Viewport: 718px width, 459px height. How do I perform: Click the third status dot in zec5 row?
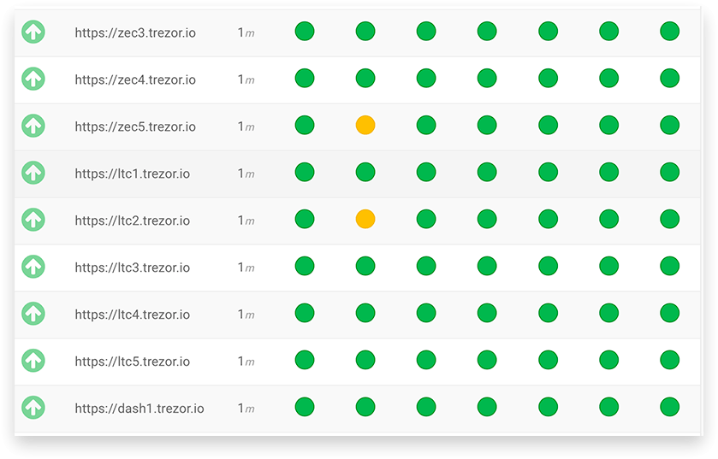pyautogui.click(x=426, y=126)
